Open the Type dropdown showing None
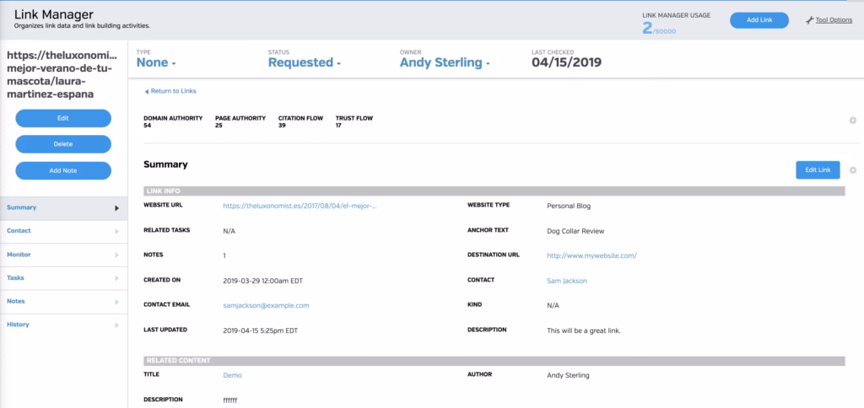This screenshot has height=408, width=864. [x=156, y=62]
